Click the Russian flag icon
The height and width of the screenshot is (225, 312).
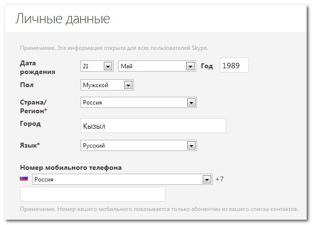[24, 179]
